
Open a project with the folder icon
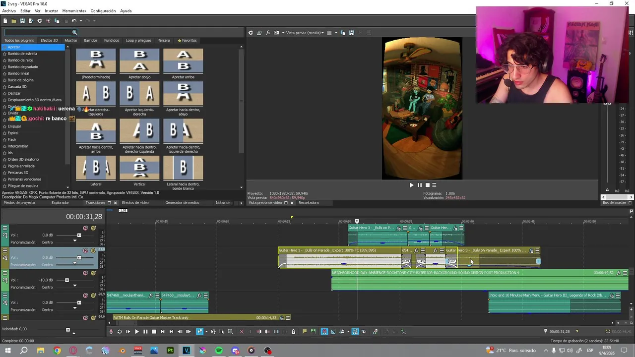tap(14, 21)
